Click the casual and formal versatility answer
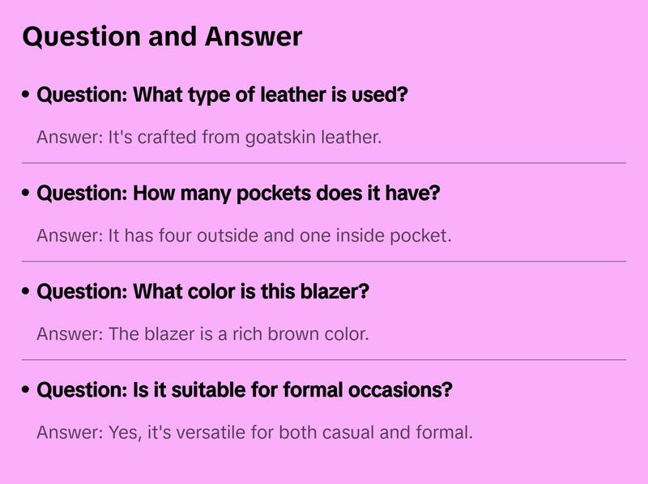This screenshot has width=648, height=484. (254, 432)
